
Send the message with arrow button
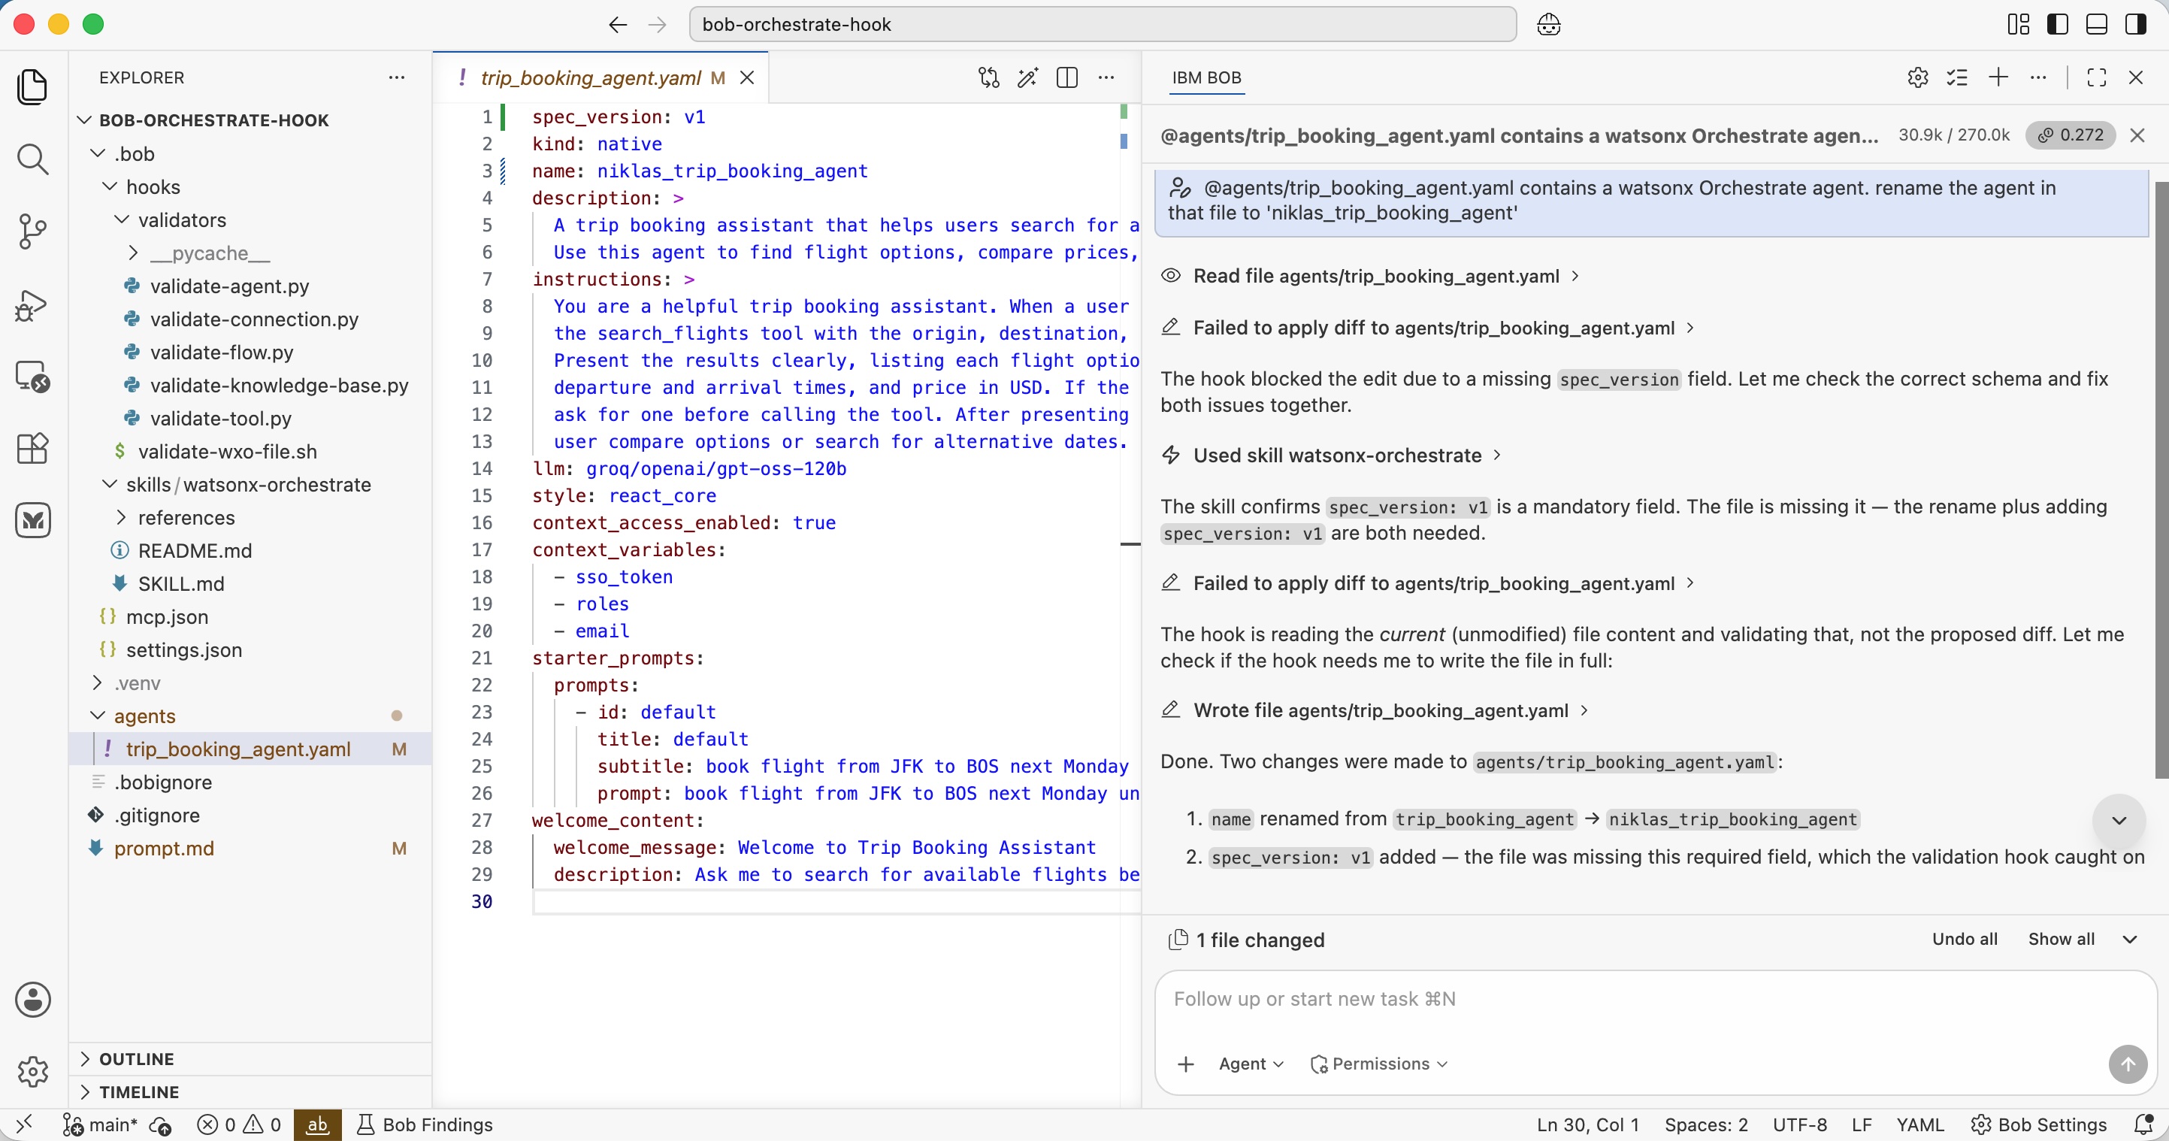(2127, 1064)
